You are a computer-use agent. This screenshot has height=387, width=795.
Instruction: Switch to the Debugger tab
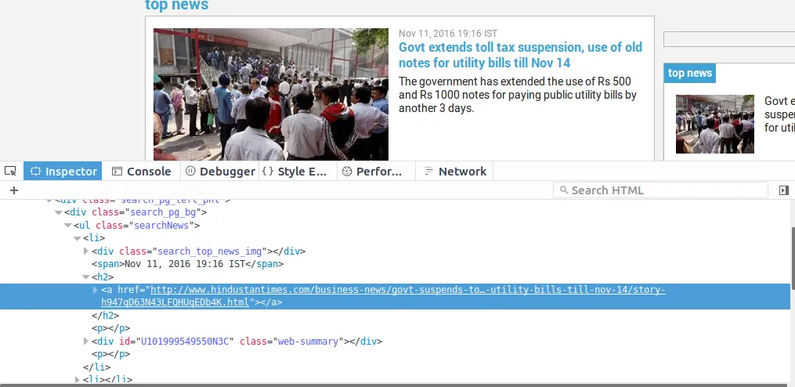220,171
